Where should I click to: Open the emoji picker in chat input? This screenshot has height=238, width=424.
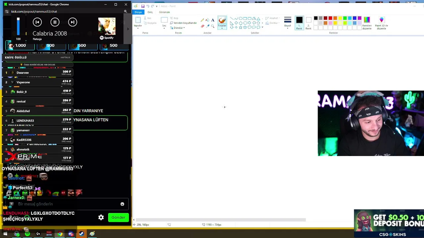122,204
